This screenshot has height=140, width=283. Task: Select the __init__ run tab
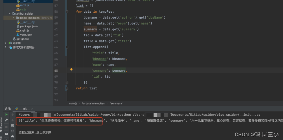coord(24,109)
